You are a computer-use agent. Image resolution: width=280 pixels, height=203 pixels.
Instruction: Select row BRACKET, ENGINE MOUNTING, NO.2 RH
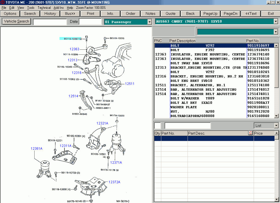coord(214,76)
